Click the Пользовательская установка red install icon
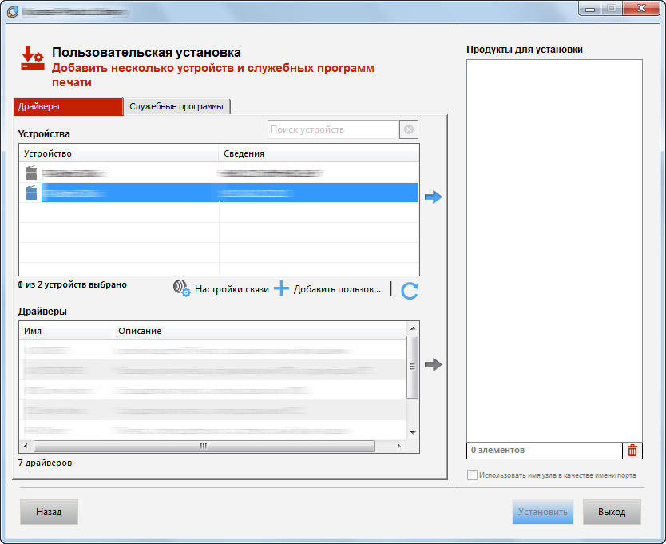Viewport: 666px width, 544px height. [33, 58]
